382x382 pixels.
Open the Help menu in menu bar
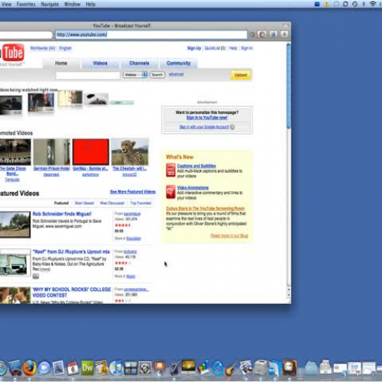pyautogui.click(x=90, y=4)
